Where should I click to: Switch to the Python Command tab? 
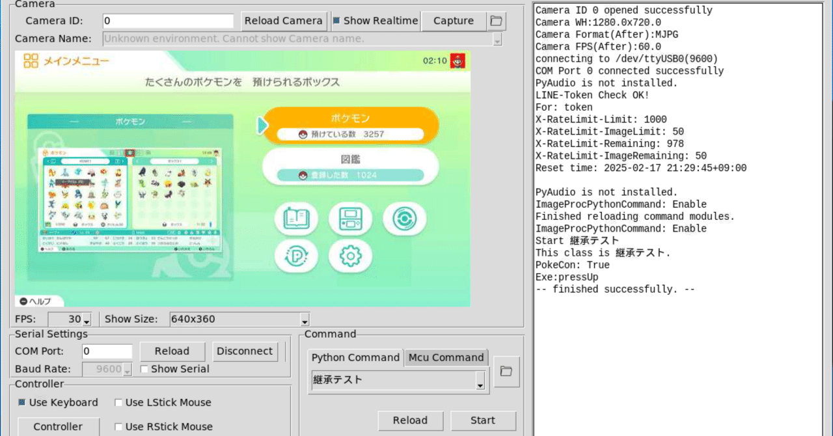[x=355, y=357]
